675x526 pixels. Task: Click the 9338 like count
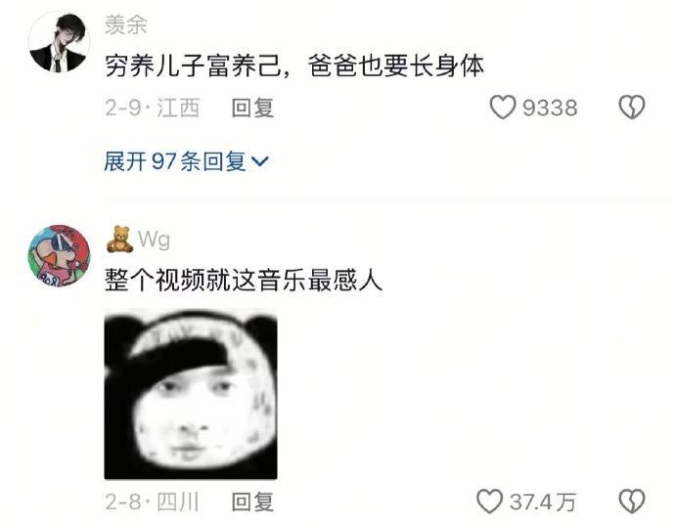pos(550,108)
